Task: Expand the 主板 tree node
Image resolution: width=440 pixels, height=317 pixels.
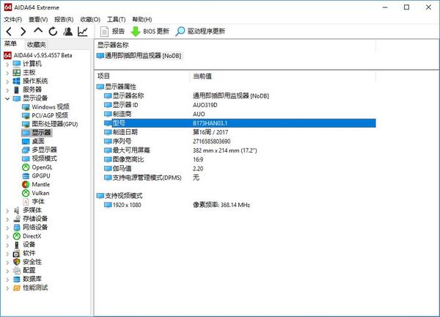Action: click(7, 73)
